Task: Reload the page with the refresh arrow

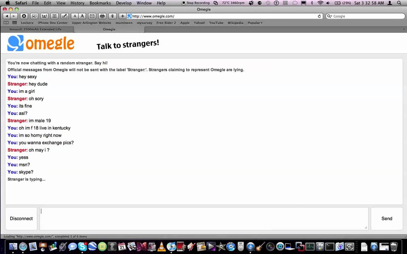Action: (x=319, y=16)
